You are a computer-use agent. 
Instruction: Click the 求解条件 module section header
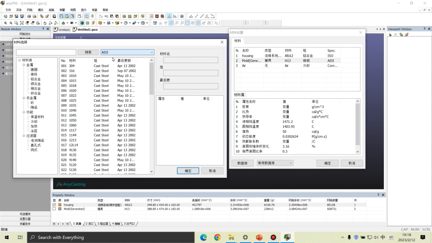point(25,224)
